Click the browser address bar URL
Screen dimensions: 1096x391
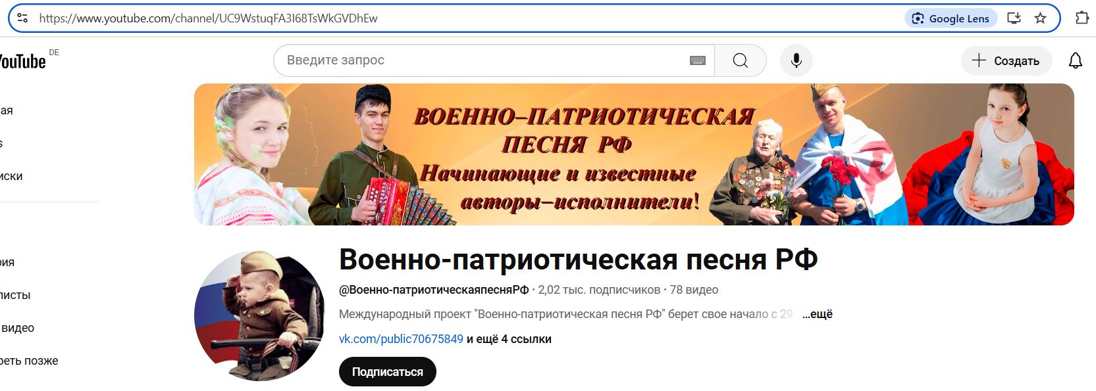(x=208, y=18)
